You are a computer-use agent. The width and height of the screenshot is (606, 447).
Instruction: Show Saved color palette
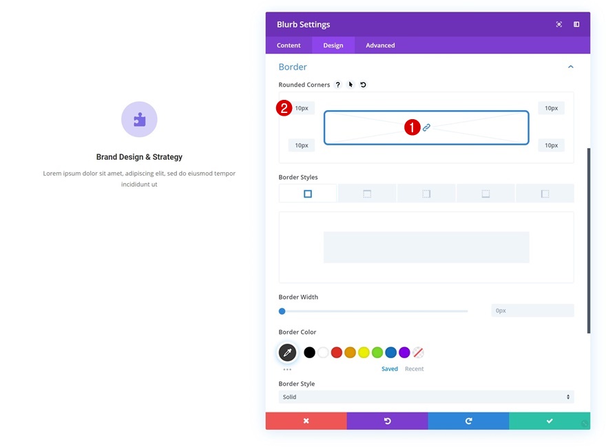pos(390,369)
